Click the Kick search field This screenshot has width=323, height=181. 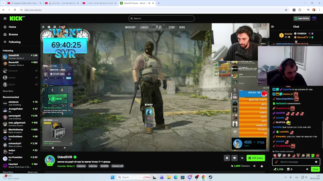[161, 18]
